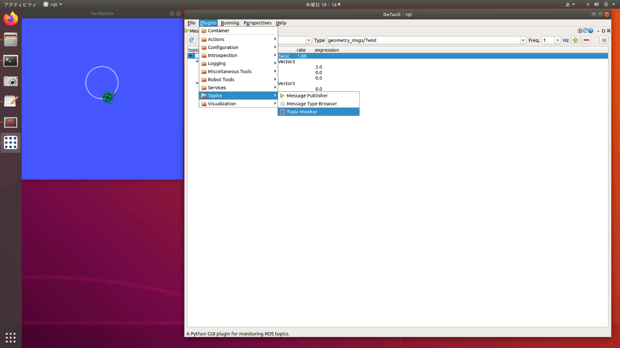The image size is (620, 348).
Task: Collapse the first Vector3 tree node
Action: [197, 61]
